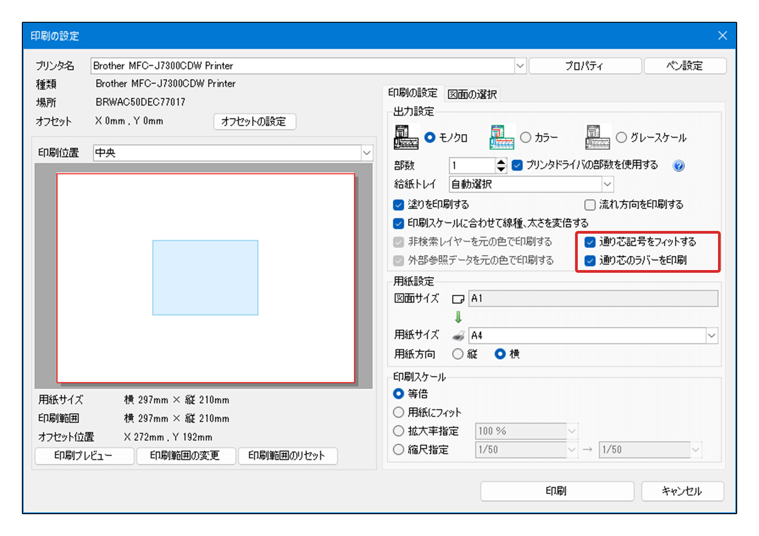This screenshot has height=536, width=759.
Task: Click the grayscale output printer icon
Action: 597,137
